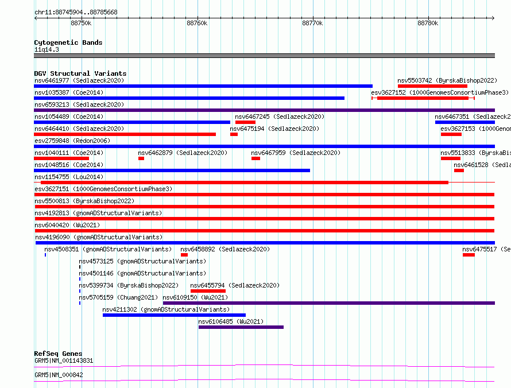Viewport: 511px width, 388px height.
Task: Open the nsv6106485 (Wu2021) label
Action: tap(231, 321)
